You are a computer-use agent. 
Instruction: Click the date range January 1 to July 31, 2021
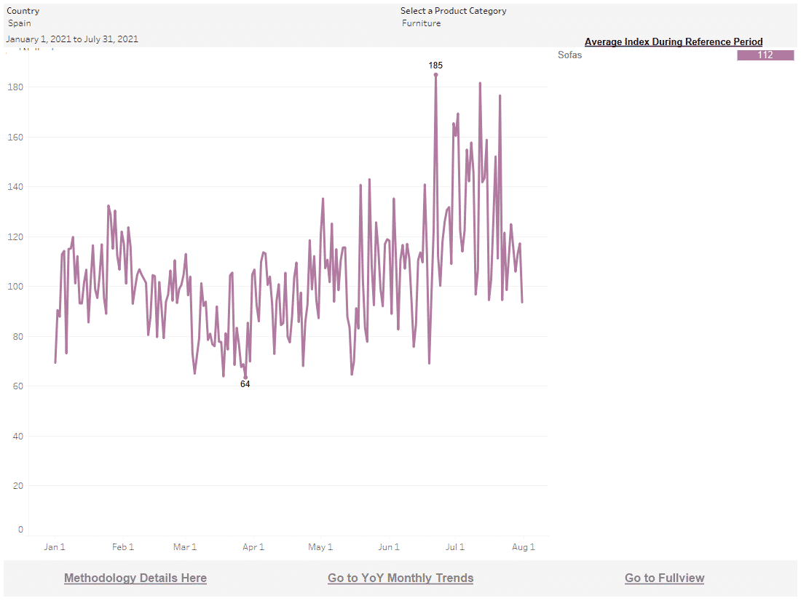click(72, 39)
